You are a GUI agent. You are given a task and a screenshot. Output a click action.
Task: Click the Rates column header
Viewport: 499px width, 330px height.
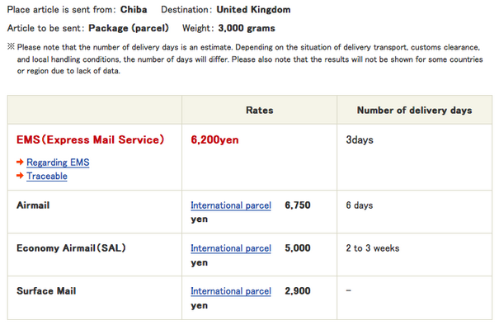(260, 110)
